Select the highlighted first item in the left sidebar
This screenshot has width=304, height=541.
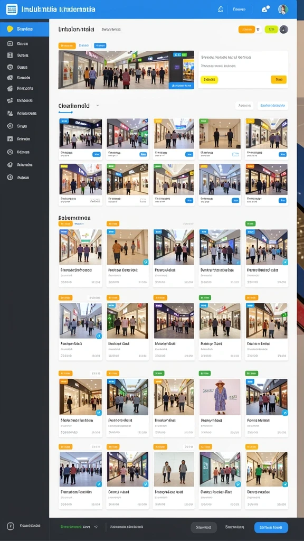[24, 29]
